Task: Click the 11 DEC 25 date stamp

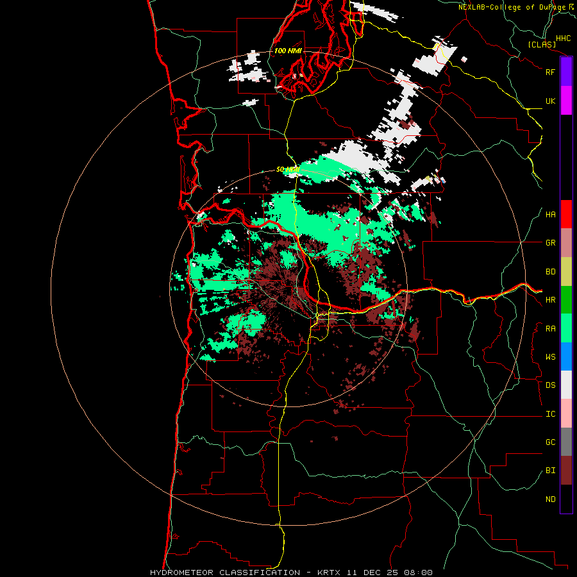Action: tap(372, 573)
